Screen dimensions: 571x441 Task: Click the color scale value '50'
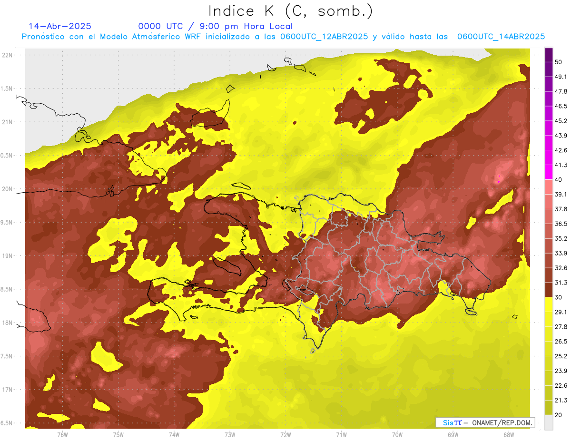tap(559, 62)
